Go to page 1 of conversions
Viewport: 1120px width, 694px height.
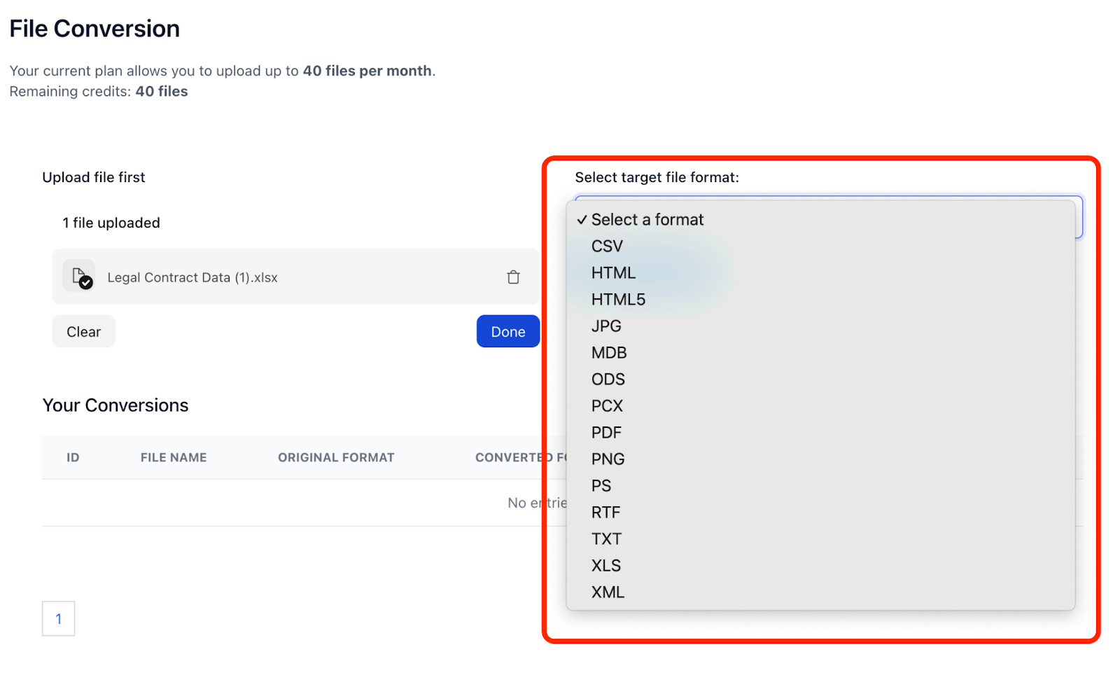click(59, 619)
